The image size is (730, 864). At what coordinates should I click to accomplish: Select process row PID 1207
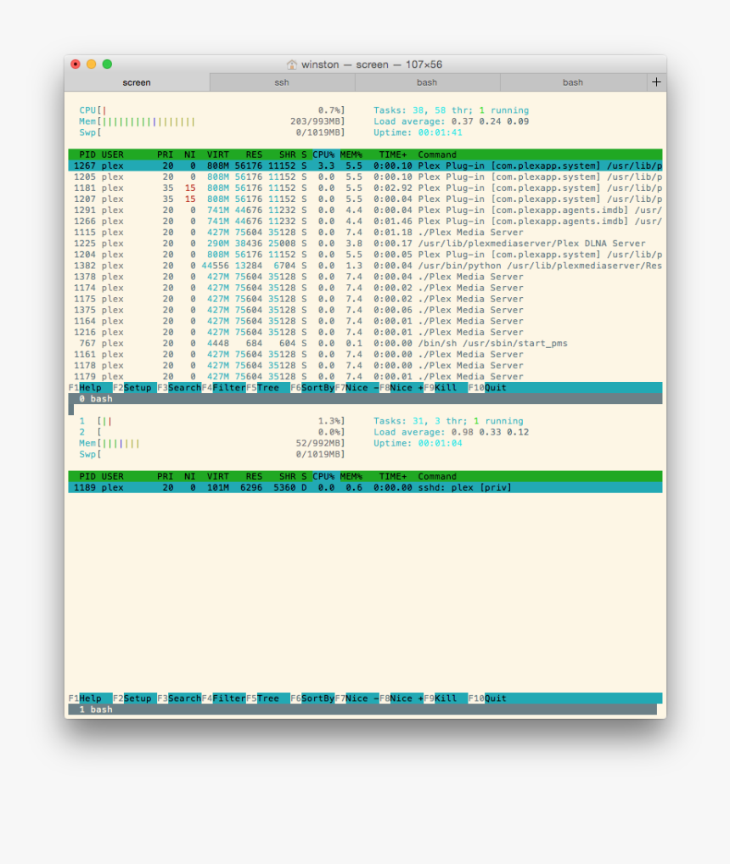pyautogui.click(x=365, y=199)
